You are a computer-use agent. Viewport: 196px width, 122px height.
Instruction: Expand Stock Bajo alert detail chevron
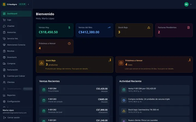point(109,61)
